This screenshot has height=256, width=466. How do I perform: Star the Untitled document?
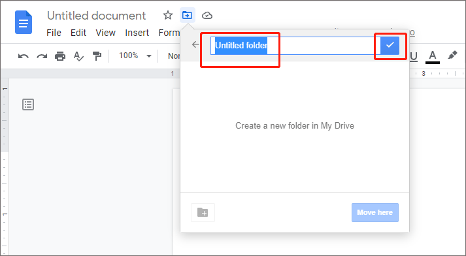point(168,15)
